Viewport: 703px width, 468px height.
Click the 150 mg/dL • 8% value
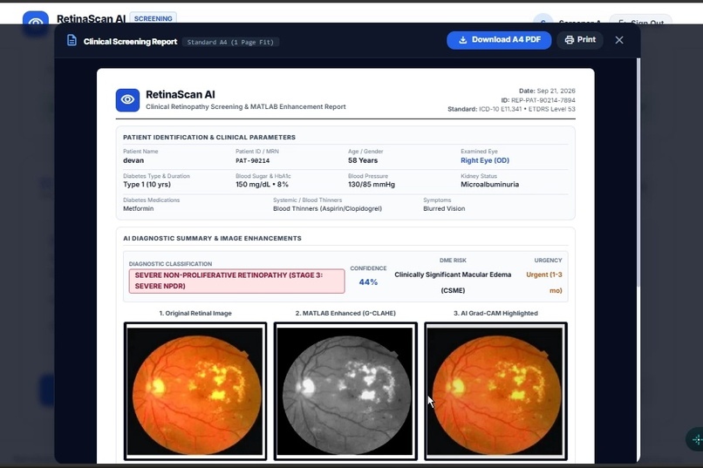[x=262, y=185]
